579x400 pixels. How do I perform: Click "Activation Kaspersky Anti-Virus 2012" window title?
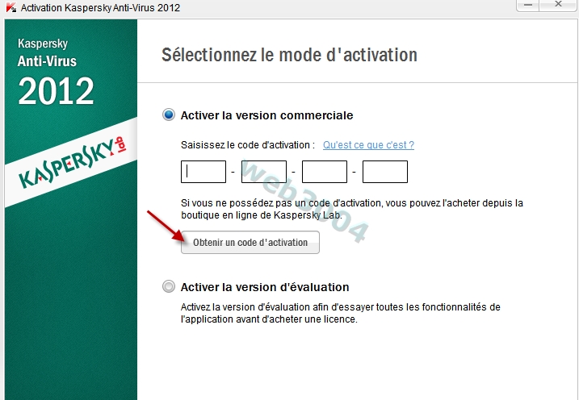coord(100,8)
